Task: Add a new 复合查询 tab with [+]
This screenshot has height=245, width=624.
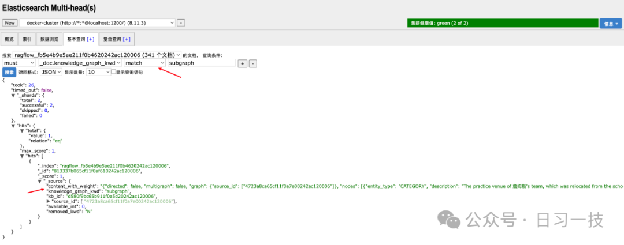Action: (127, 39)
